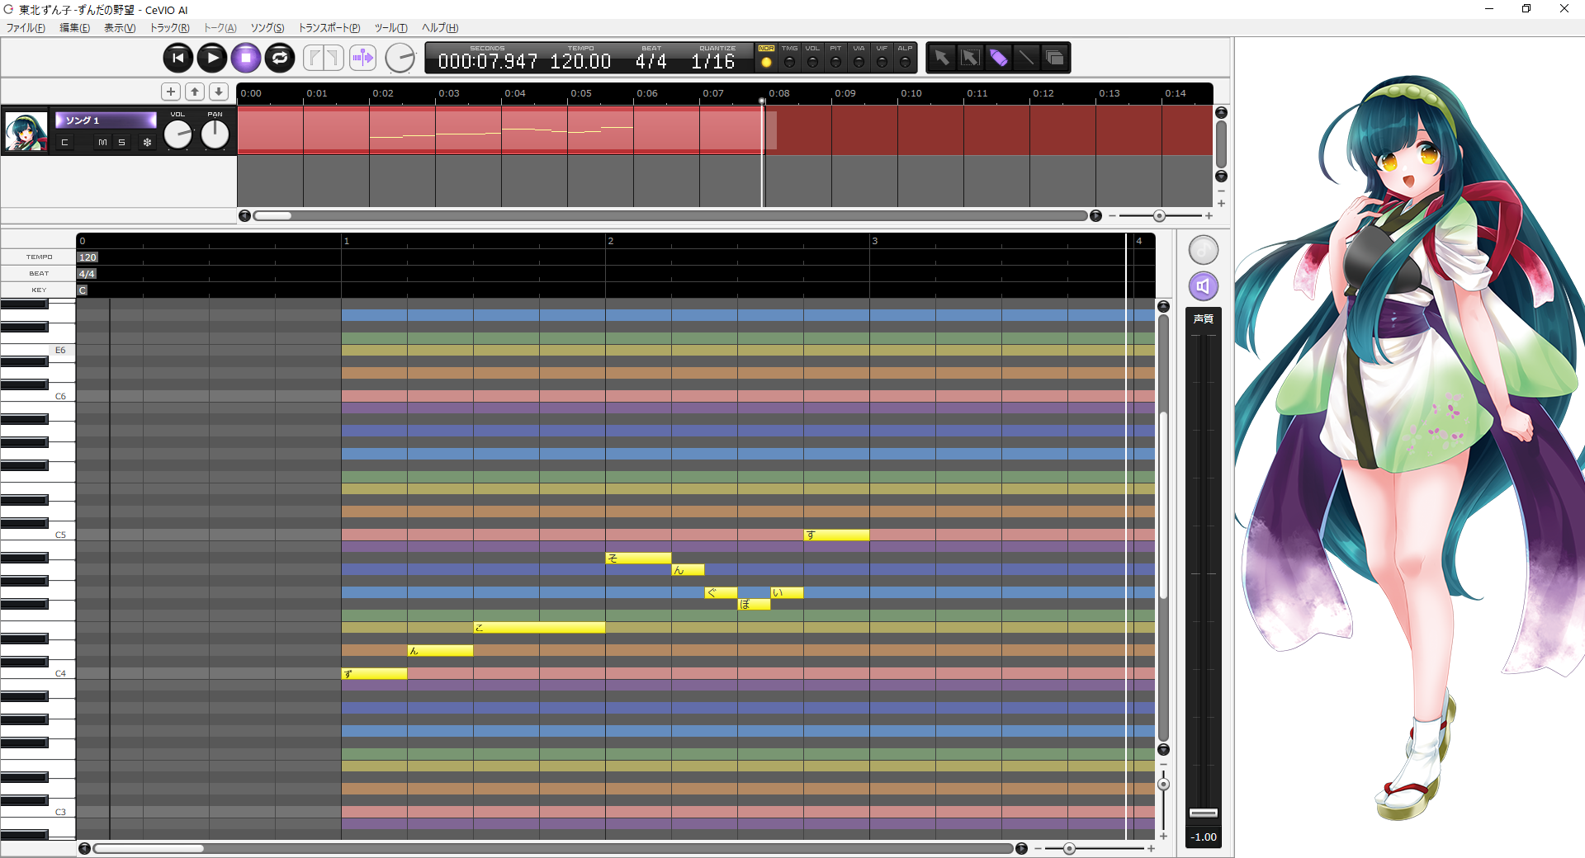Select the そ note in measure 2
Image resolution: width=1585 pixels, height=858 pixels.
coord(638,559)
